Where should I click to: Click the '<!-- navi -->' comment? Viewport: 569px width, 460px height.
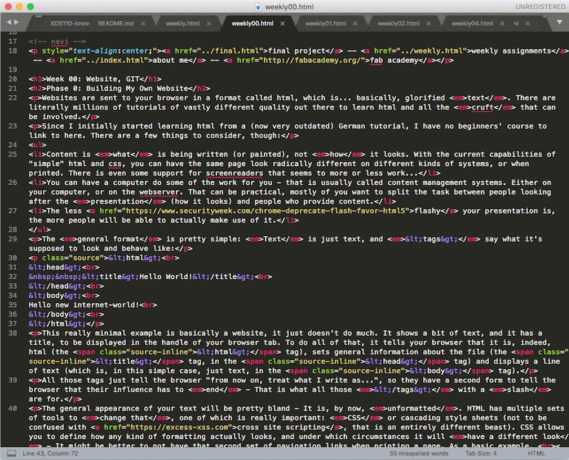tap(58, 41)
